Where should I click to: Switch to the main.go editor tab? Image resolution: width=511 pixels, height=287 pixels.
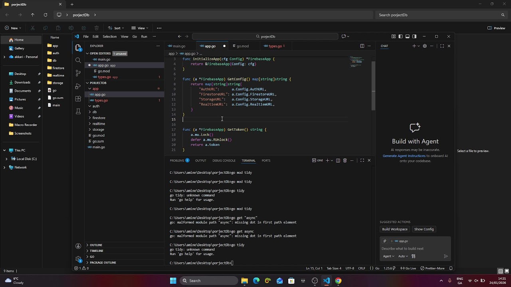(177, 46)
